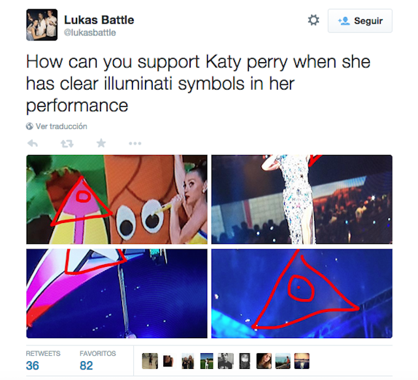The width and height of the screenshot is (418, 380).
Task: Click the Lukas Battle display name
Action: [99, 20]
